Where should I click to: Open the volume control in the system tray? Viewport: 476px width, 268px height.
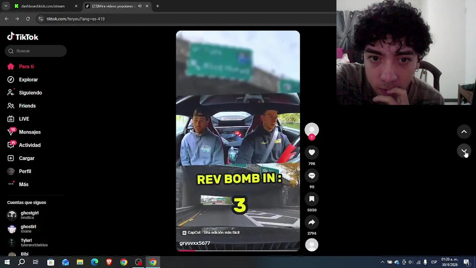click(x=411, y=262)
